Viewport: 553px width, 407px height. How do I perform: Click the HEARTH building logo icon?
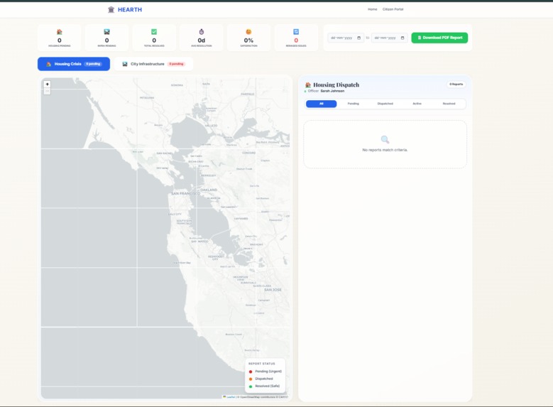111,9
